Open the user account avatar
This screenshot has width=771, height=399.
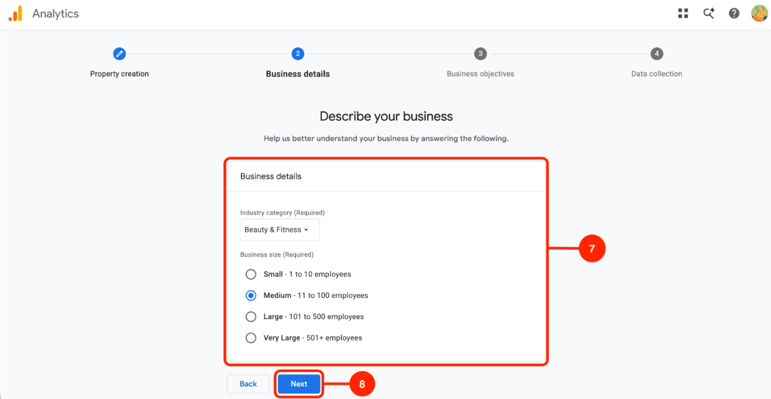(759, 13)
